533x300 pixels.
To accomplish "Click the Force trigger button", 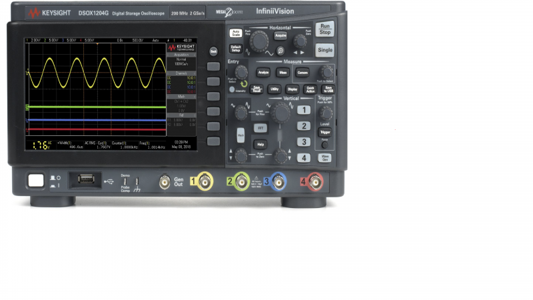I will (325, 145).
